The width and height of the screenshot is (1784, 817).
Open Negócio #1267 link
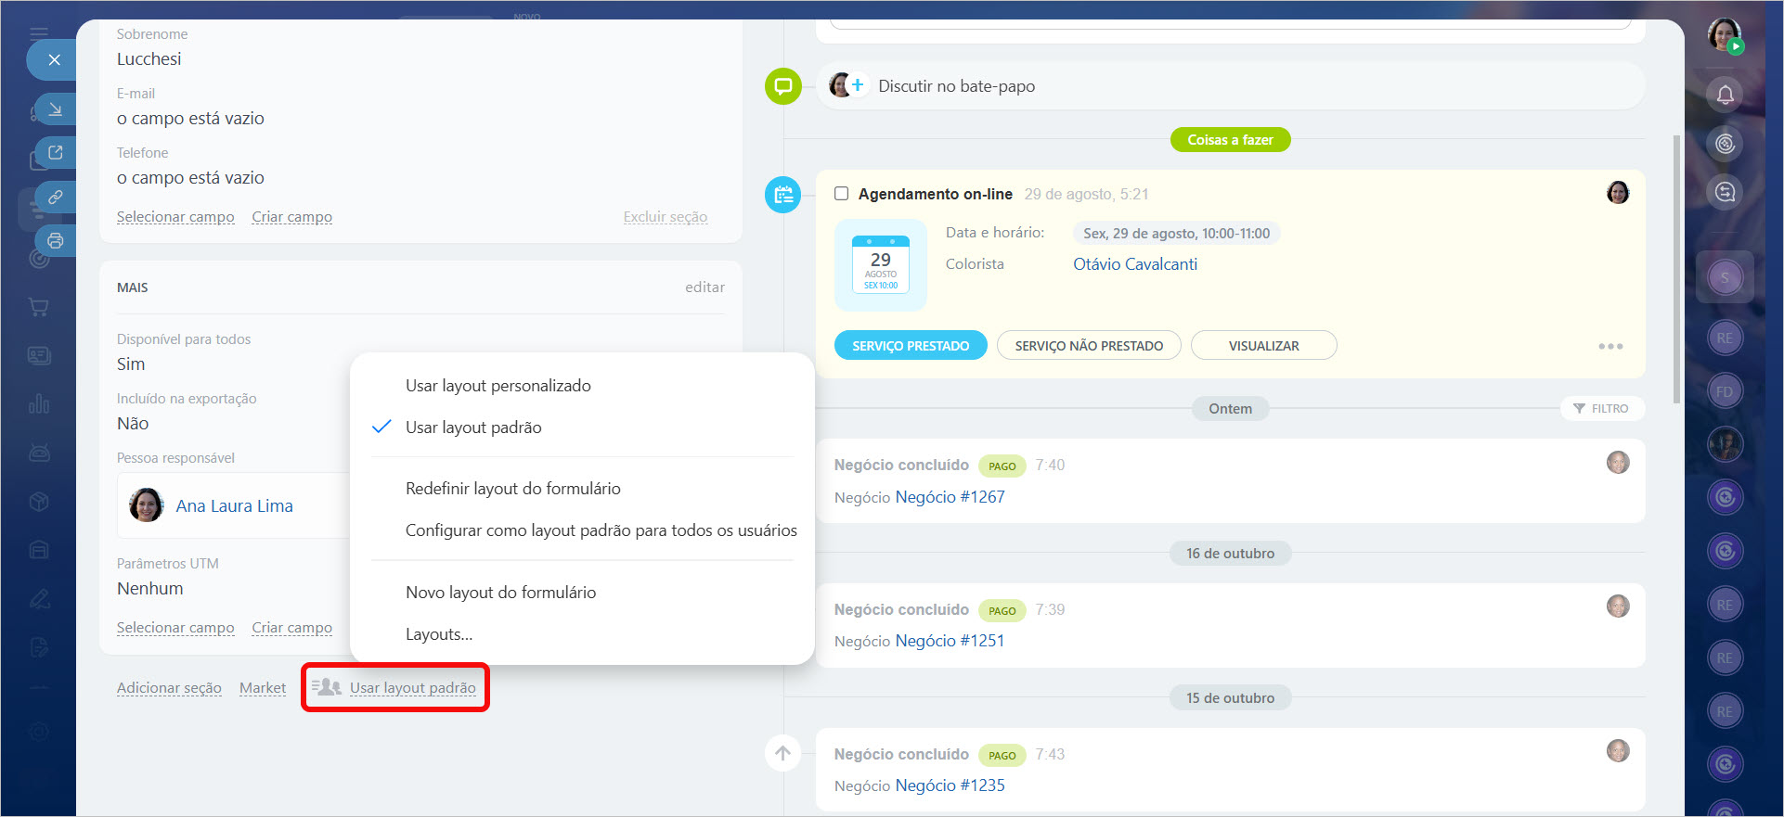pyautogui.click(x=950, y=497)
